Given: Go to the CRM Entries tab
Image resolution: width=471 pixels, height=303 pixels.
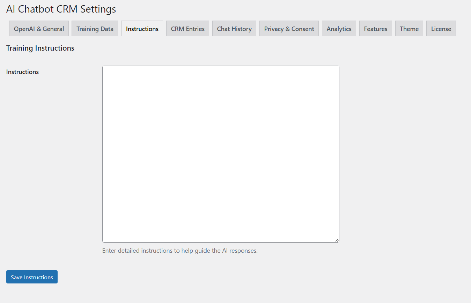Looking at the screenshot, I should (187, 29).
